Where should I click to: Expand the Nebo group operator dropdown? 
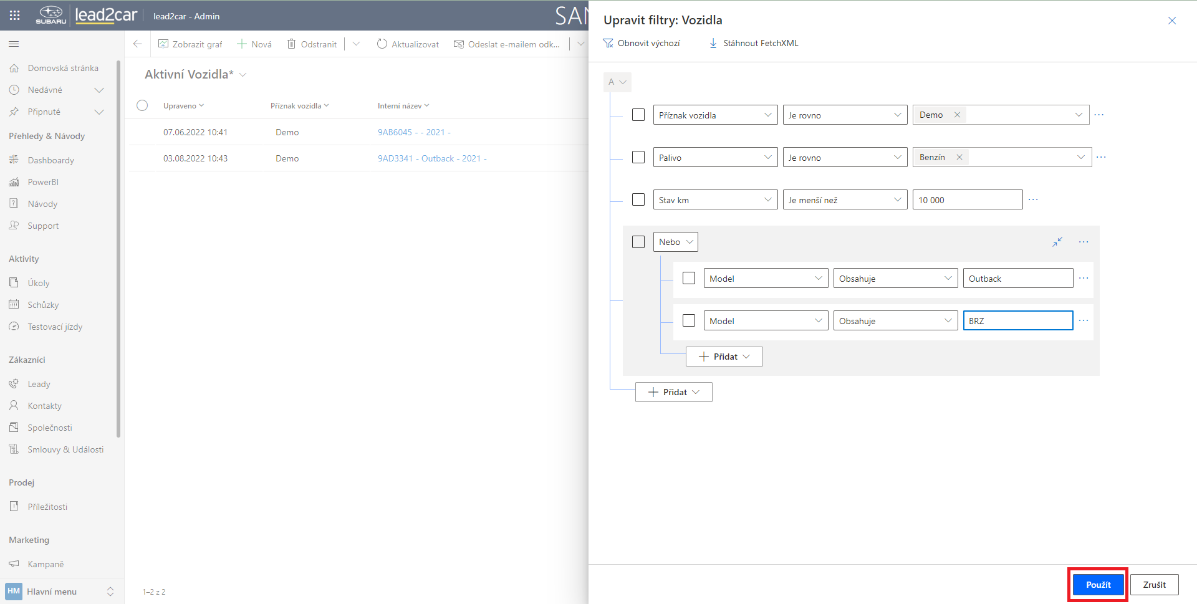coord(675,242)
